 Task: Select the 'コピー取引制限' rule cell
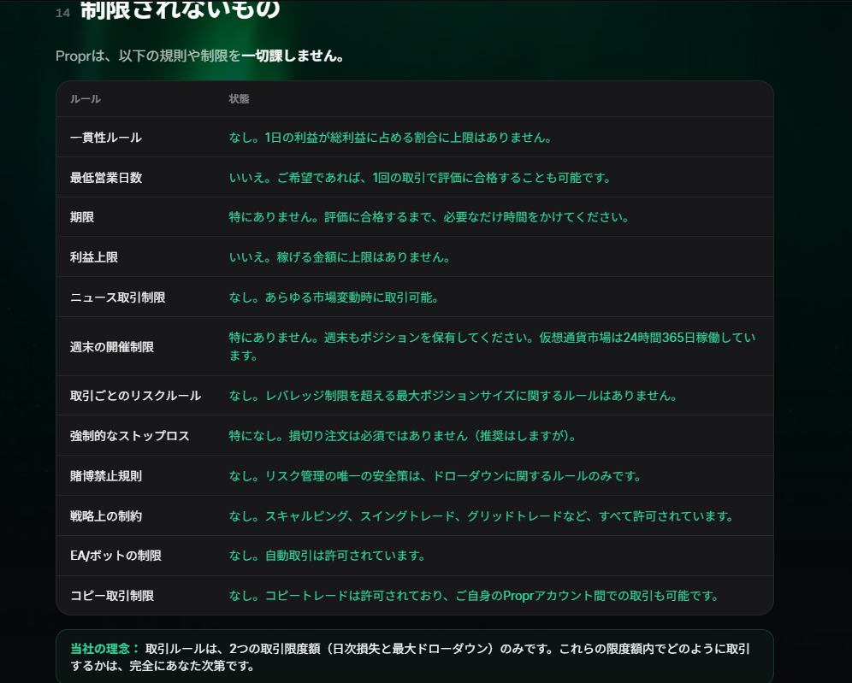112,596
